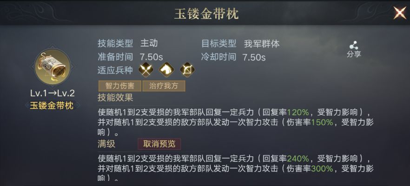Click the 我军群体 target type value

click(x=262, y=44)
